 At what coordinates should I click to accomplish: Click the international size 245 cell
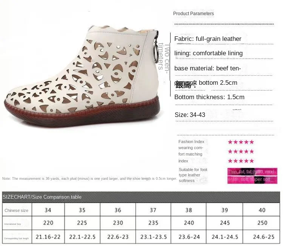pos(225,223)
